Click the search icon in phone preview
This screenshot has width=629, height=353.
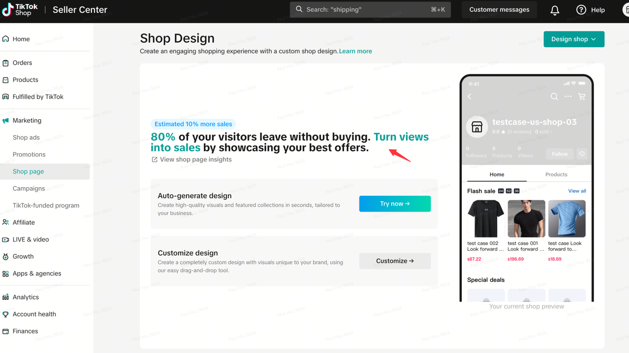(554, 97)
